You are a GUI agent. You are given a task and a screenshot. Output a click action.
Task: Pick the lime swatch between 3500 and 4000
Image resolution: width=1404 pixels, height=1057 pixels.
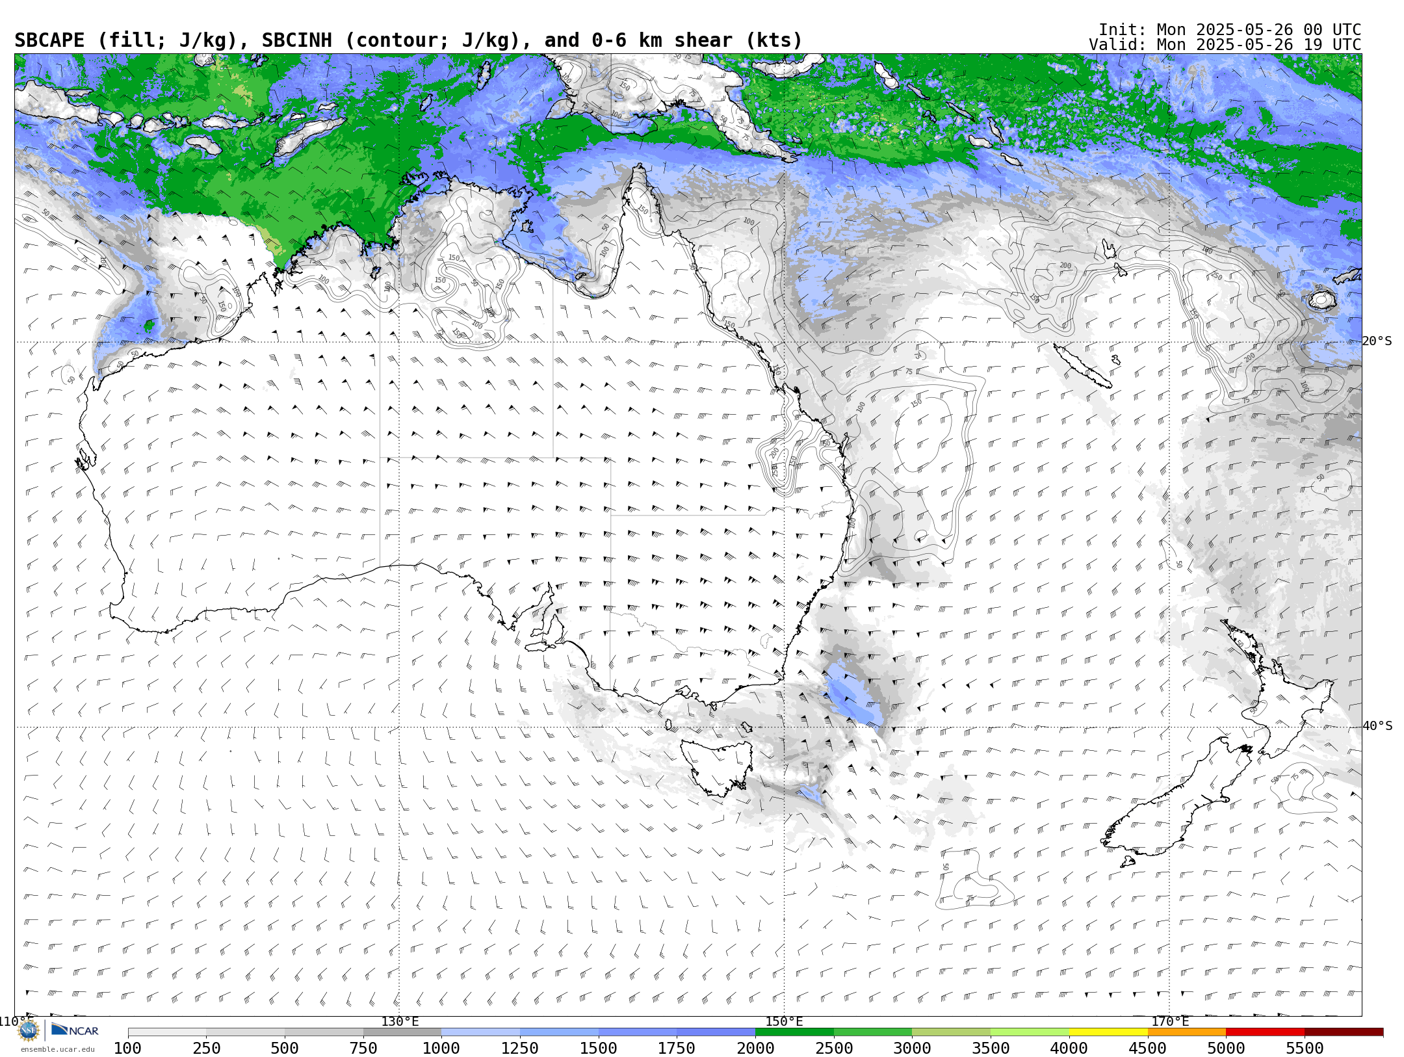pos(1030,1032)
